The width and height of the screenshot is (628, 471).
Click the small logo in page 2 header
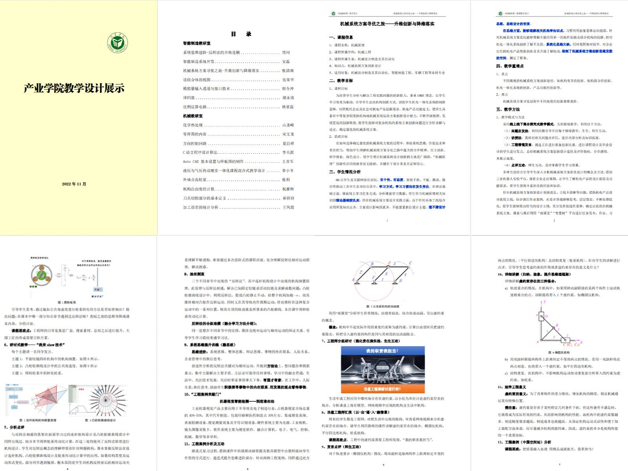click(500, 13)
